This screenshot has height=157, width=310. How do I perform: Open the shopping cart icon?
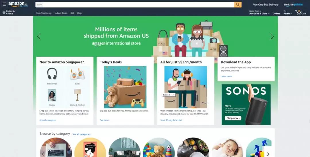(301, 12)
